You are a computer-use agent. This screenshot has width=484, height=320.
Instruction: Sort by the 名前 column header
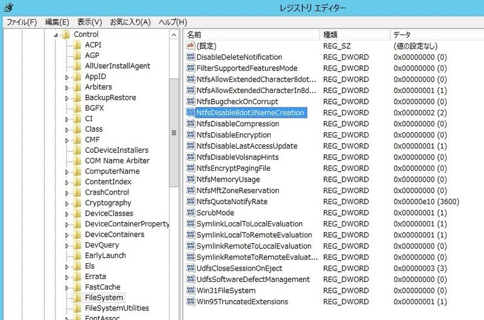point(252,35)
